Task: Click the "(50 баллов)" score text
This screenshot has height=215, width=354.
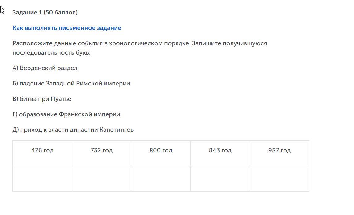Action: [x=61, y=13]
